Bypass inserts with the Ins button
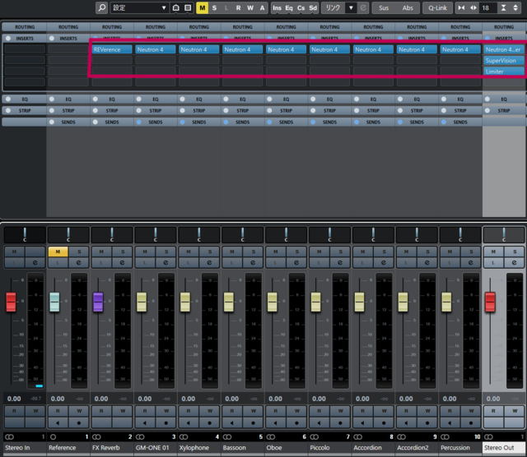This screenshot has width=527, height=457. pos(277,7)
